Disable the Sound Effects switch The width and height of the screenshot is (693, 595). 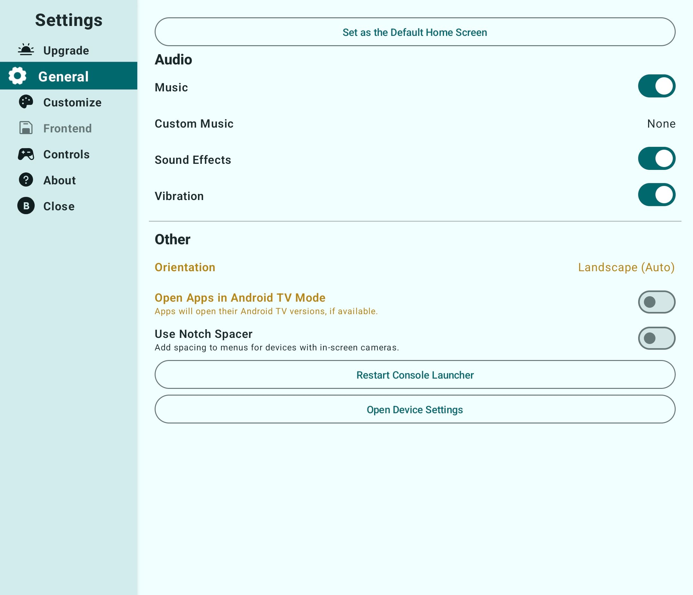click(x=656, y=158)
